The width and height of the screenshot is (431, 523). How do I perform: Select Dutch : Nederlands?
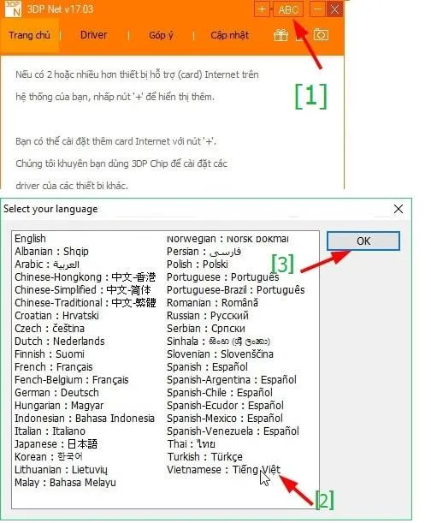pos(60,342)
